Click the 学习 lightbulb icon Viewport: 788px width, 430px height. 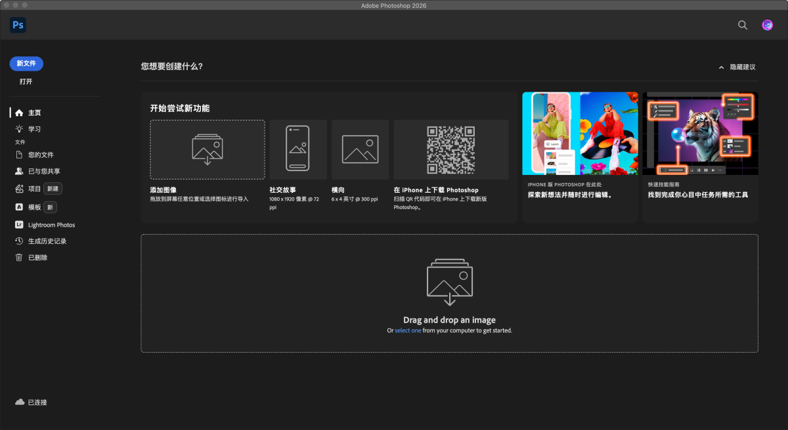tap(20, 129)
